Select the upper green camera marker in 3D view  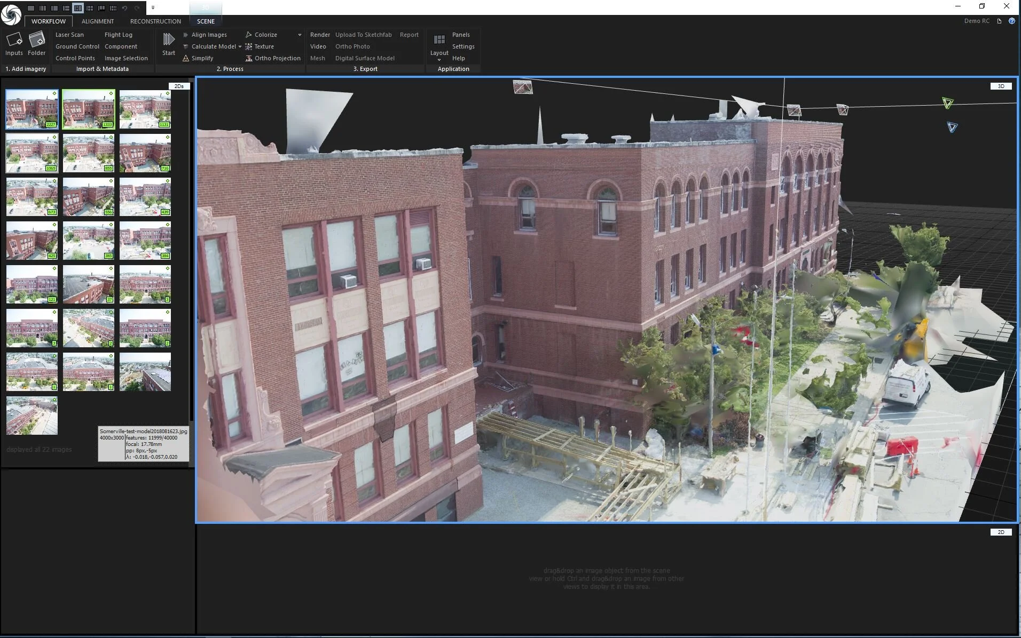click(x=947, y=103)
